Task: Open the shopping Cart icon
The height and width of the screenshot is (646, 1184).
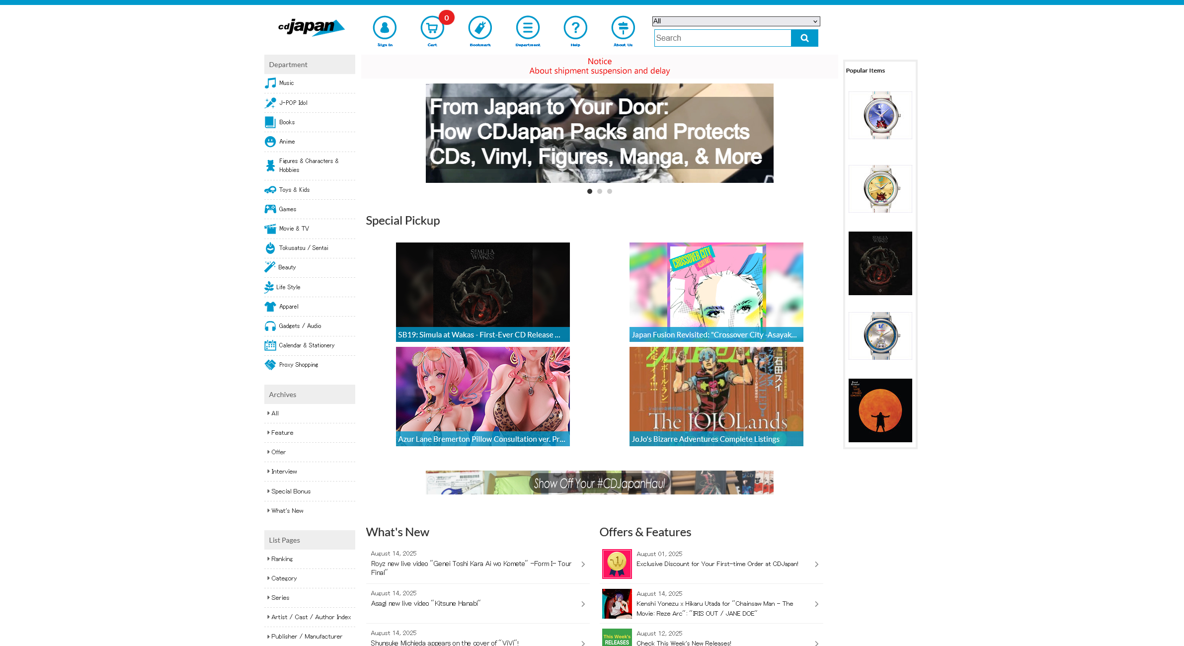Action: point(432,28)
